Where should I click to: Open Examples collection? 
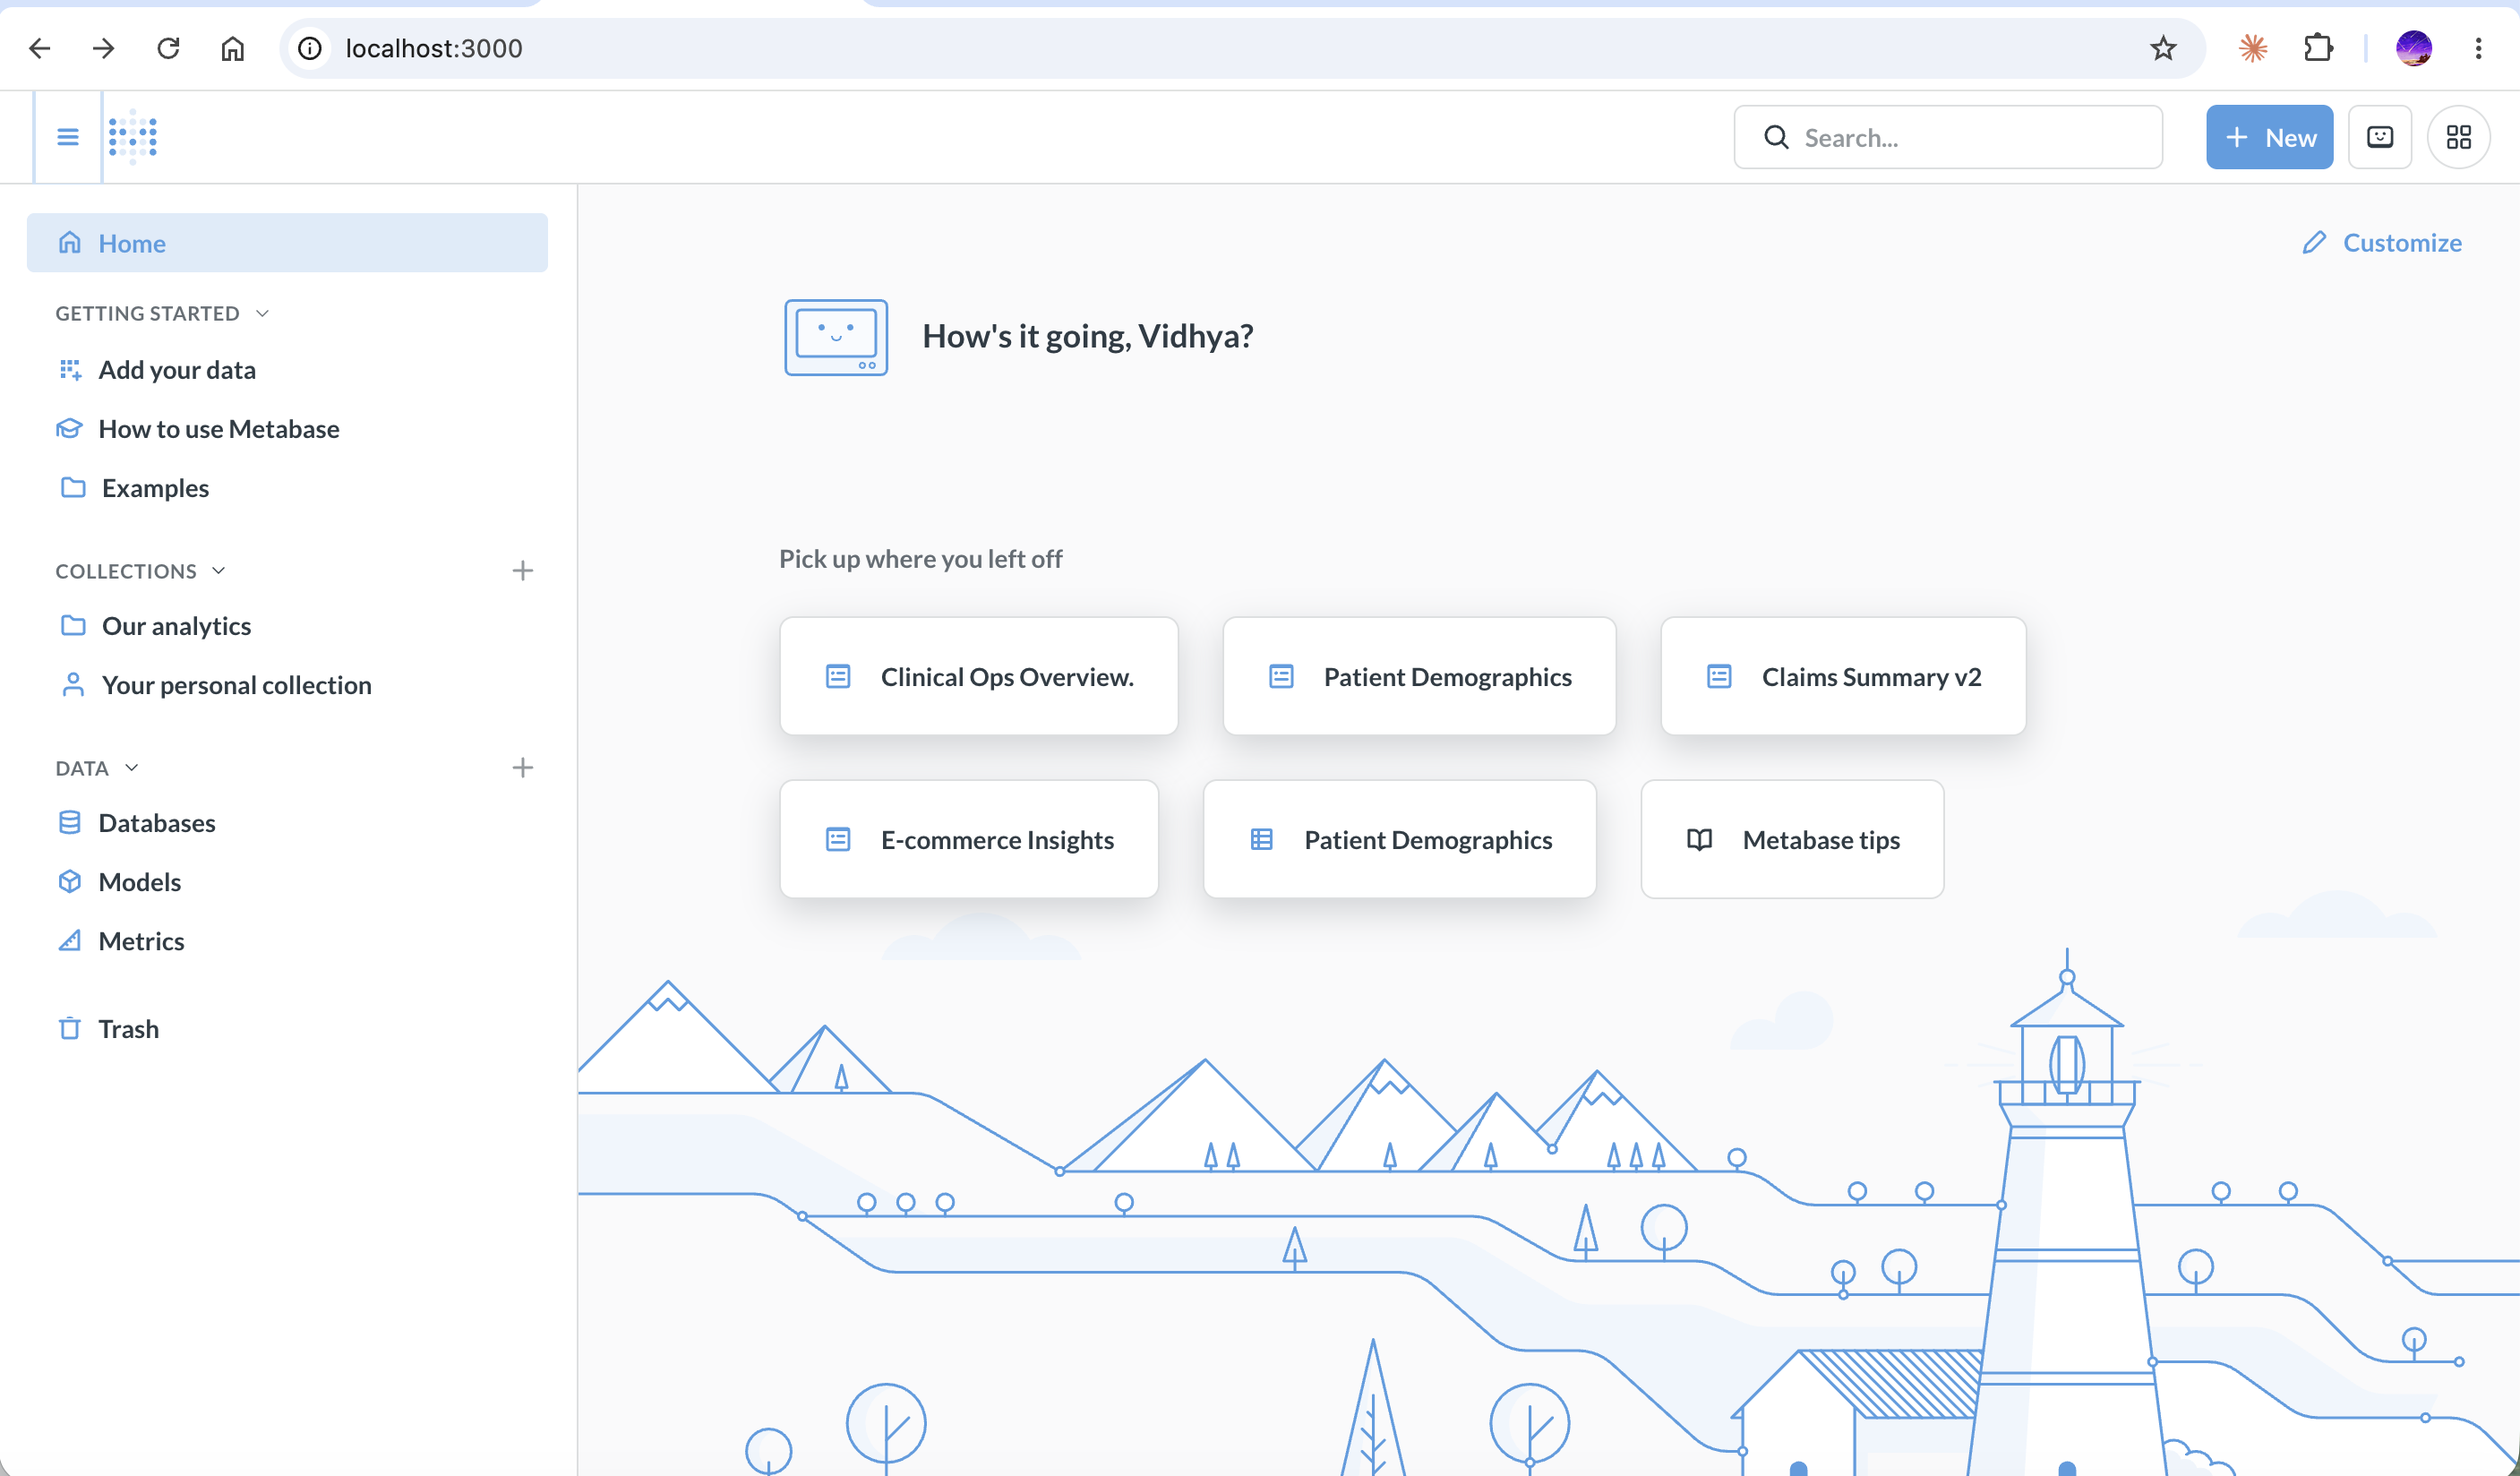coord(287,488)
